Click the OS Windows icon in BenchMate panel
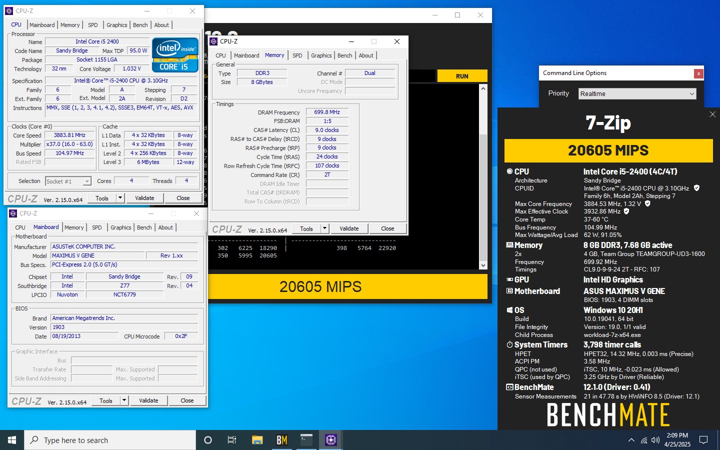Viewport: 720px width, 450px height. pos(509,310)
